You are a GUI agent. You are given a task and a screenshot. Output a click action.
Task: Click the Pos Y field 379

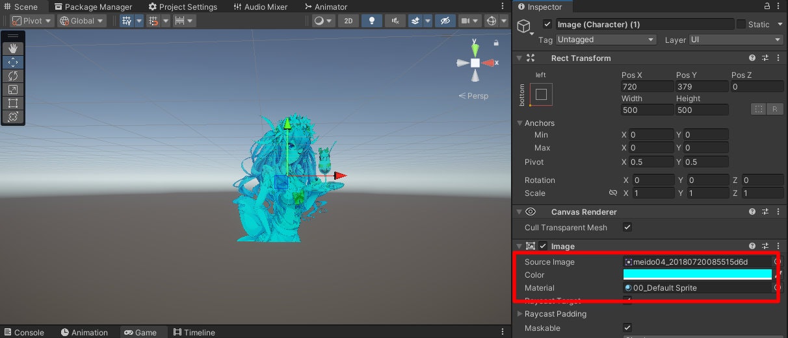pyautogui.click(x=702, y=86)
